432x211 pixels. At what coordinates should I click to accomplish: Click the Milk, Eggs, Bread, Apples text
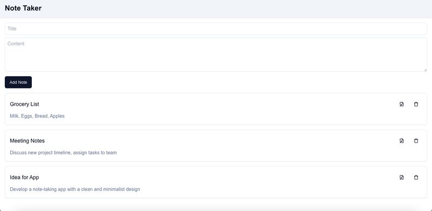coord(37,116)
